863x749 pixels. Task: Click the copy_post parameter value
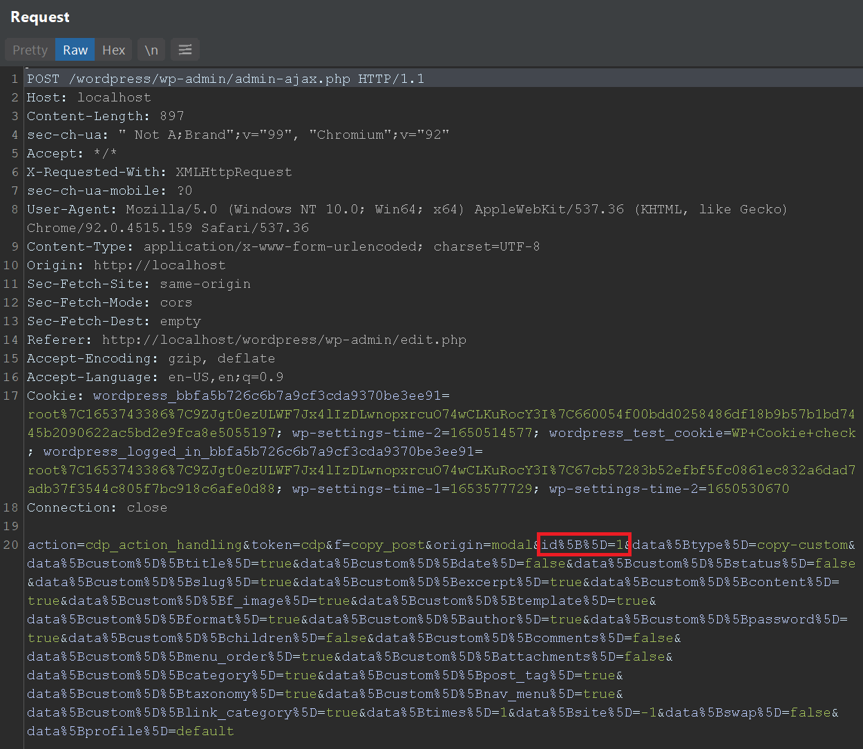[387, 545]
